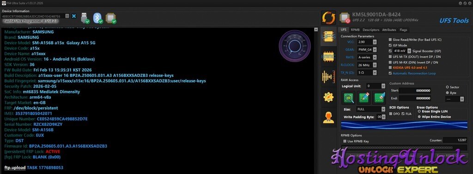Click the Bluetooth status icon
The width and height of the screenshot is (473, 174).
click(x=98, y=18)
